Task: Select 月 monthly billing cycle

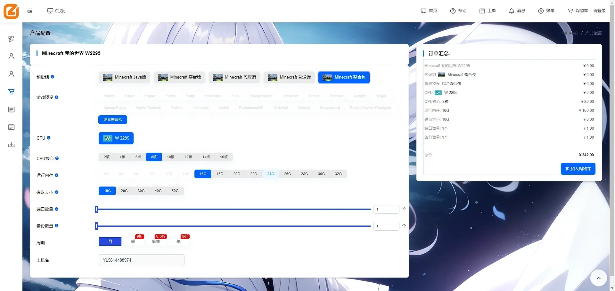Action: 110,241
